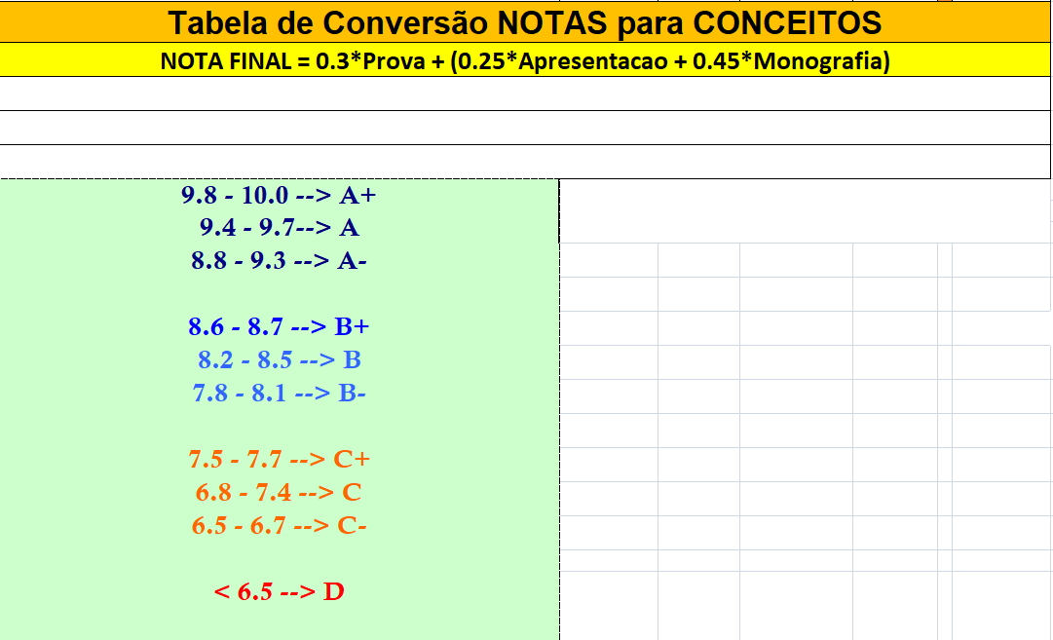1053x640 pixels.
Task: Select the '6.8 - 7.4 --> C' line
Action: (x=279, y=493)
